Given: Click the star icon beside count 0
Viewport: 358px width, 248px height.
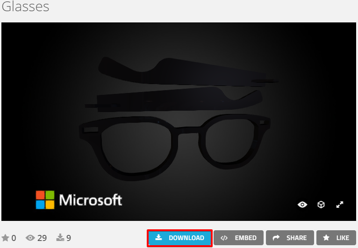Looking at the screenshot, I should pyautogui.click(x=6, y=238).
